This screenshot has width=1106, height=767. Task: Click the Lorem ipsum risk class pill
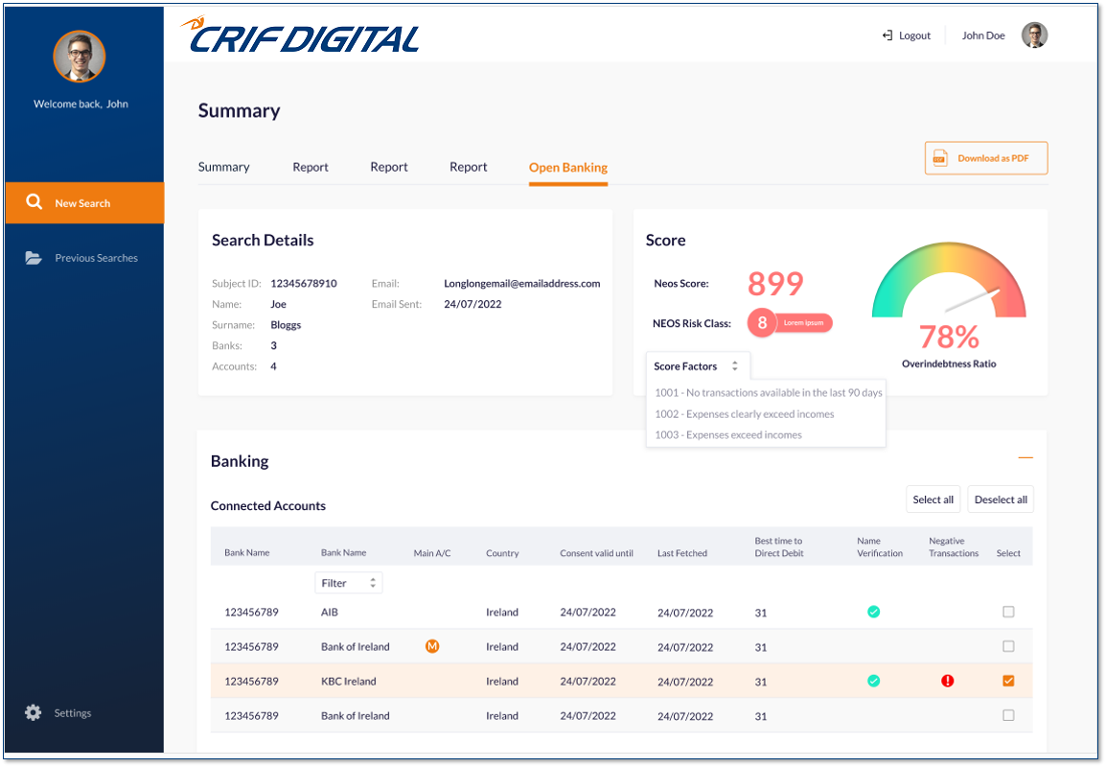coord(803,322)
